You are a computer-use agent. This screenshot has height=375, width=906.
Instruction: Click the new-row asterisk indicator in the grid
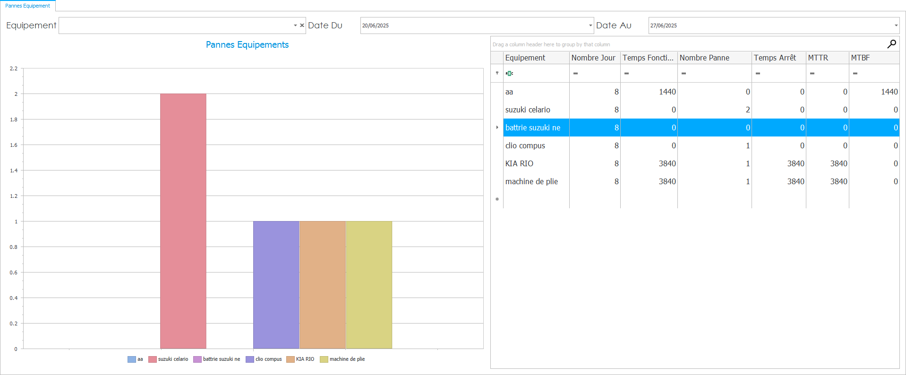(x=497, y=199)
